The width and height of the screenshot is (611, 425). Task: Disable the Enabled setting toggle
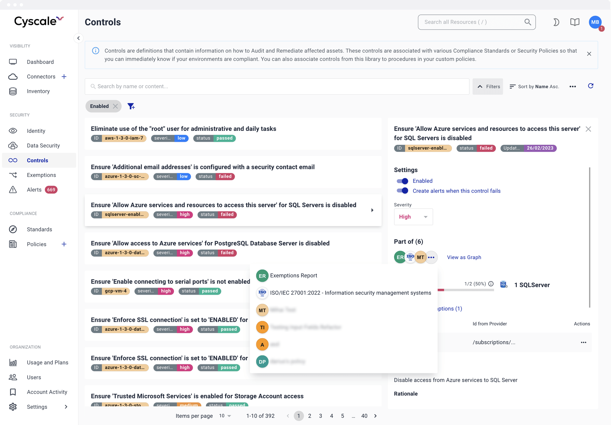402,181
